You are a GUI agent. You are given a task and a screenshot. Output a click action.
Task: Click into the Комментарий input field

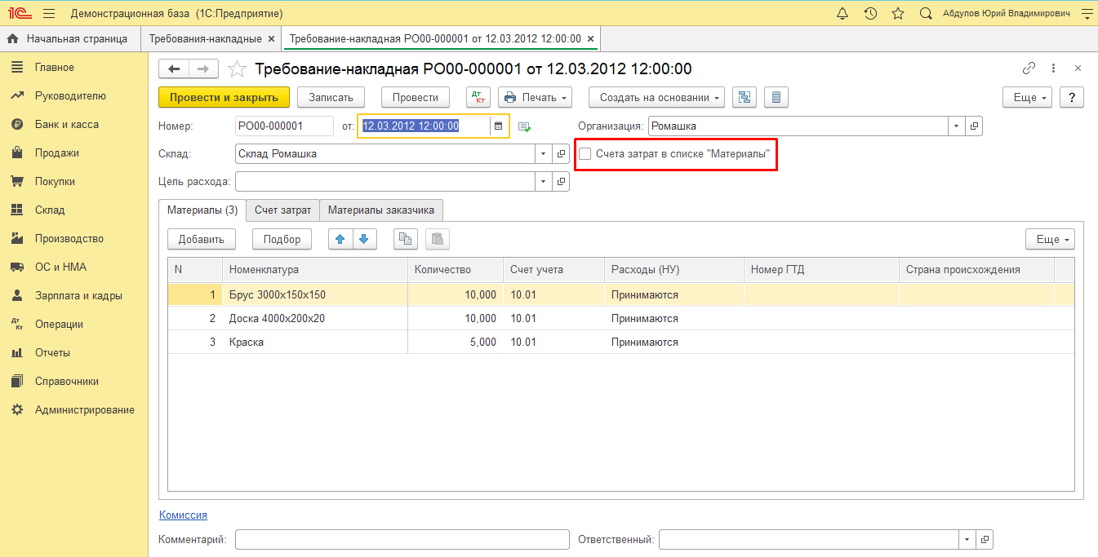[x=402, y=539]
